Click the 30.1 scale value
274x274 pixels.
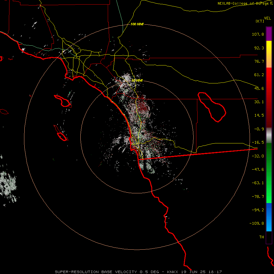(259, 102)
